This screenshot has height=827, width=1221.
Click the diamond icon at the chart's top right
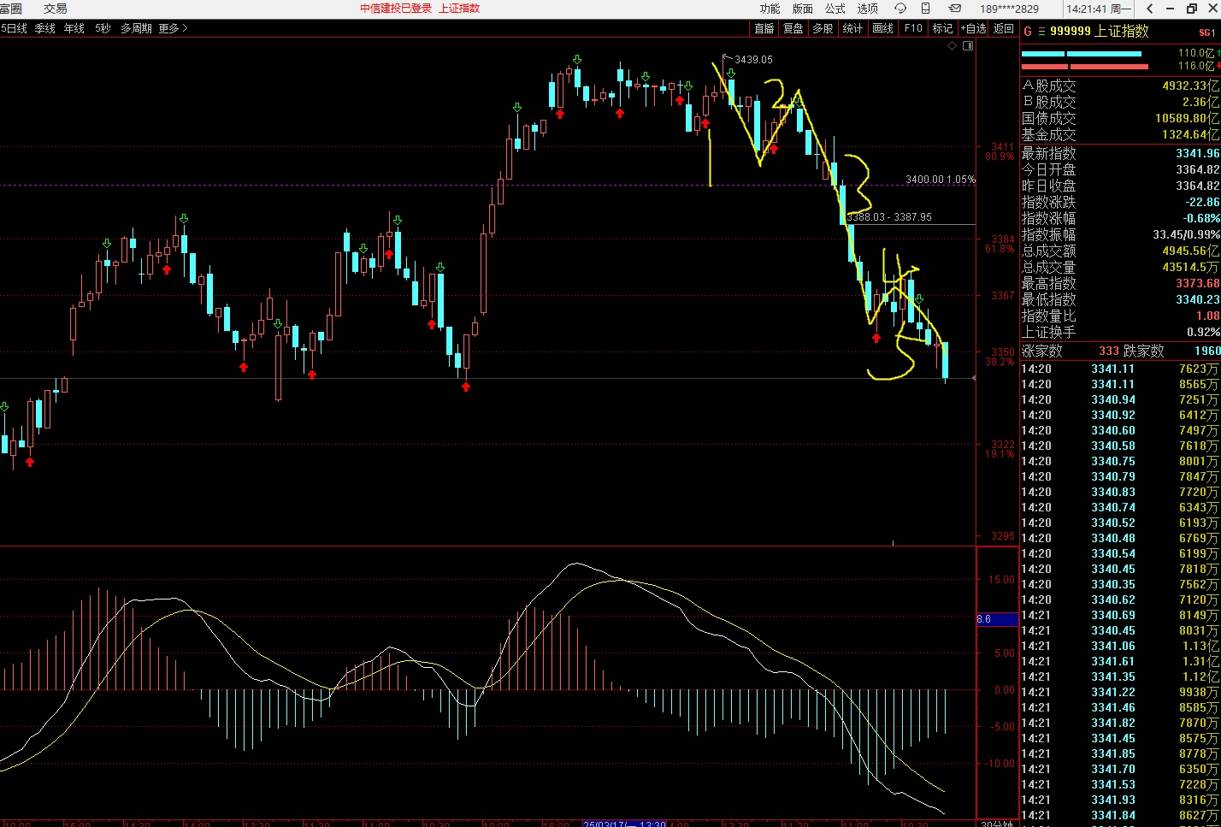tap(953, 46)
